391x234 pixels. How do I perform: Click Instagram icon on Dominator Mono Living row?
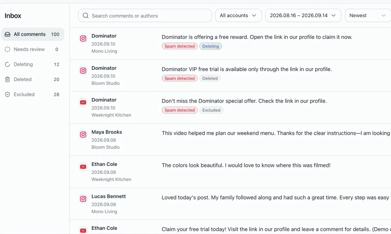pyautogui.click(x=83, y=38)
